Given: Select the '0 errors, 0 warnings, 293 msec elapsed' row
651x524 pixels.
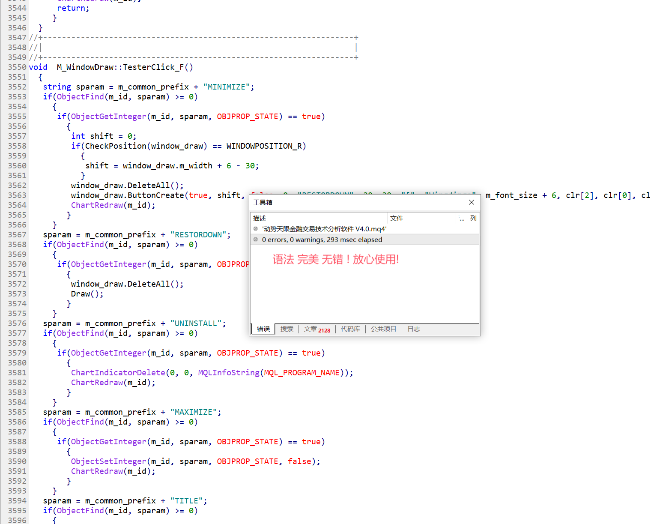Looking at the screenshot, I should pyautogui.click(x=365, y=240).
